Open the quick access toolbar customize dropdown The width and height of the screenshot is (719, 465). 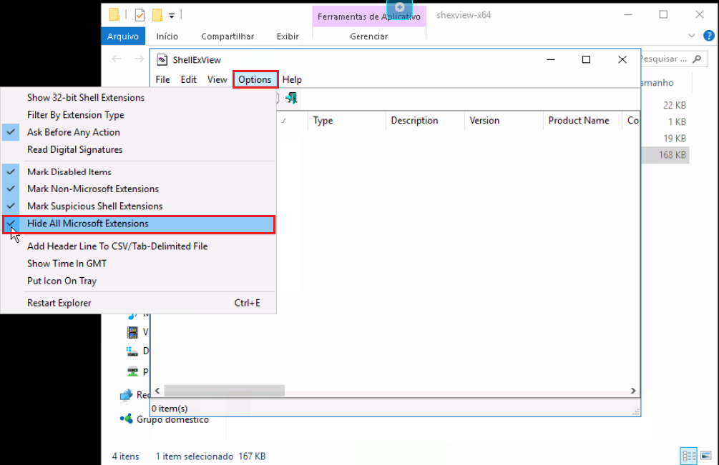click(172, 16)
